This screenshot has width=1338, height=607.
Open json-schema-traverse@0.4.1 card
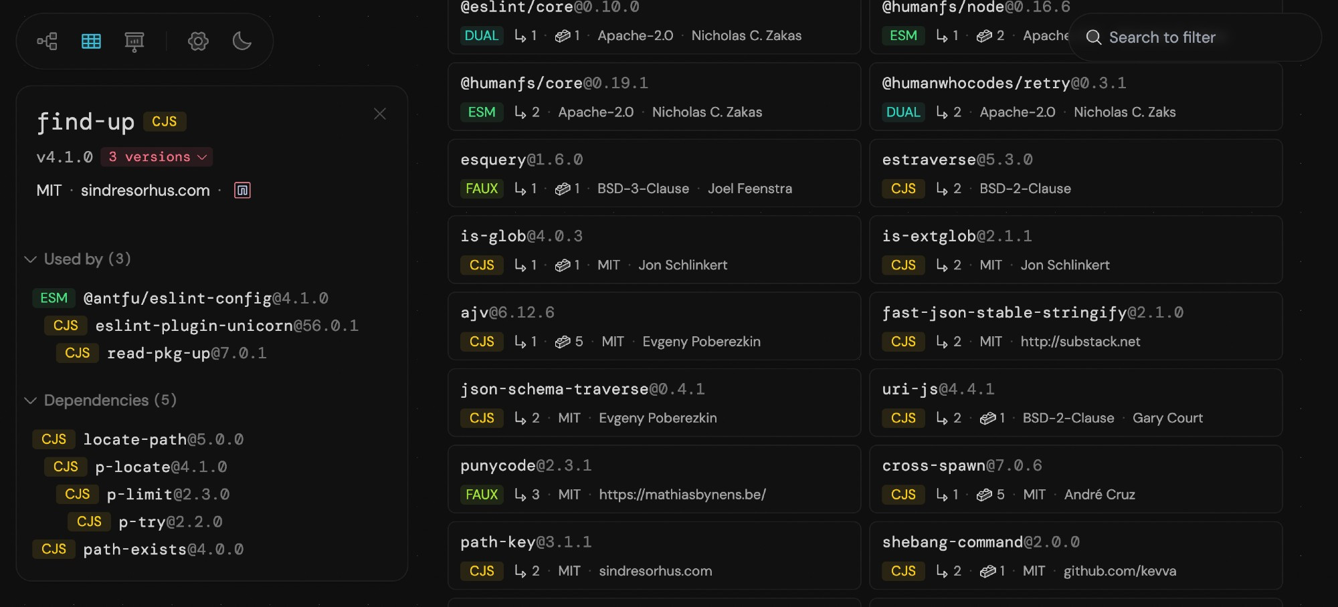pyautogui.click(x=654, y=402)
